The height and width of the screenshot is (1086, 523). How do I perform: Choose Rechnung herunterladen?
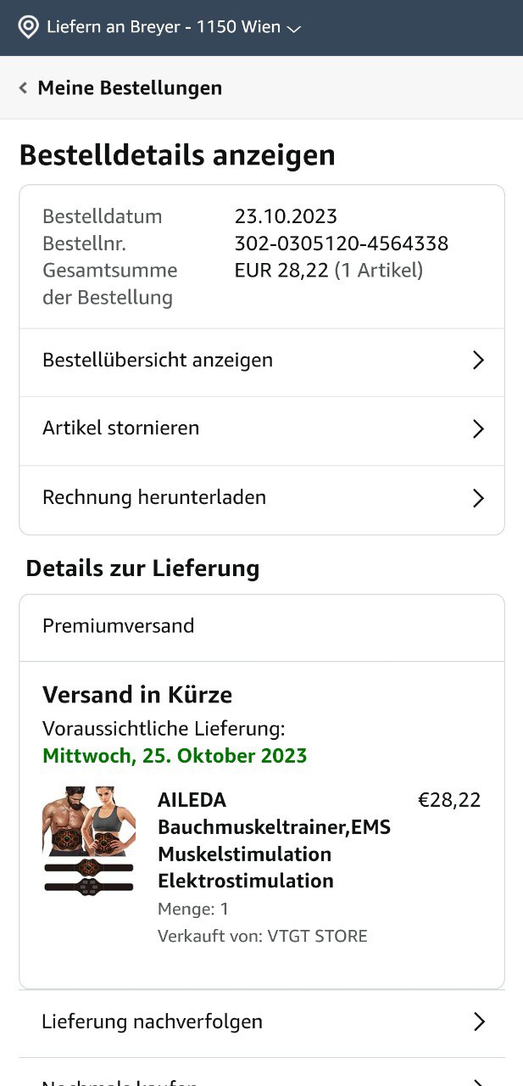[154, 497]
